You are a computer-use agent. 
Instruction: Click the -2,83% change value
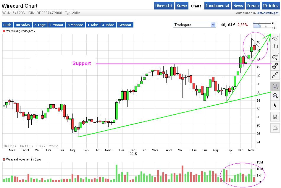242,25
